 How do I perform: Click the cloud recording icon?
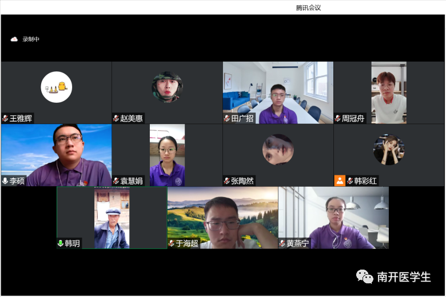click(14, 39)
